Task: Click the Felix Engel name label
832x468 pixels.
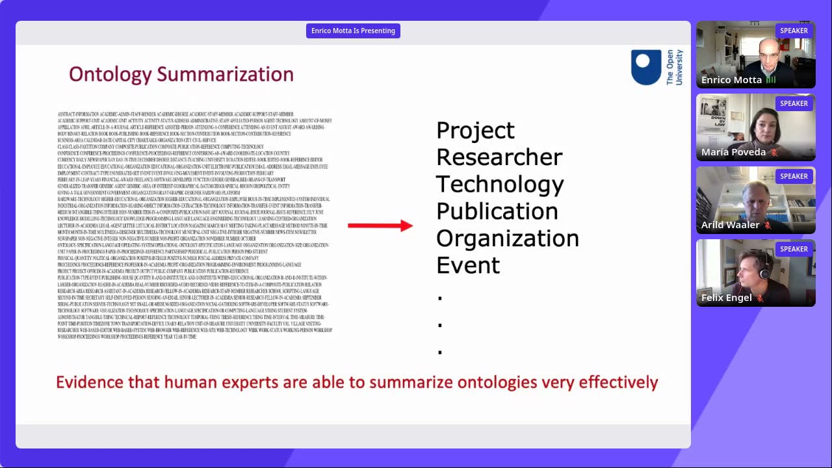Action: (726, 298)
